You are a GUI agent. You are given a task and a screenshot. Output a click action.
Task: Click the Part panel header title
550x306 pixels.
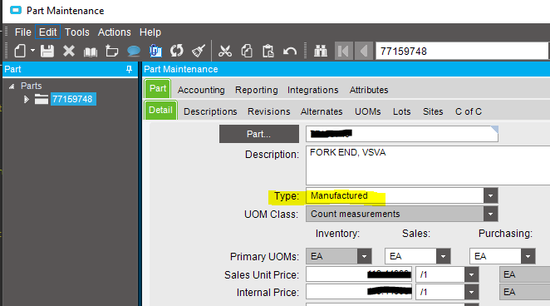pyautogui.click(x=13, y=70)
